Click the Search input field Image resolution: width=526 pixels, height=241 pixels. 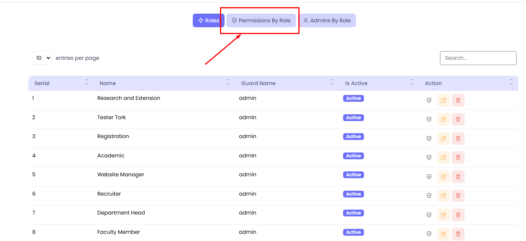[x=478, y=58]
